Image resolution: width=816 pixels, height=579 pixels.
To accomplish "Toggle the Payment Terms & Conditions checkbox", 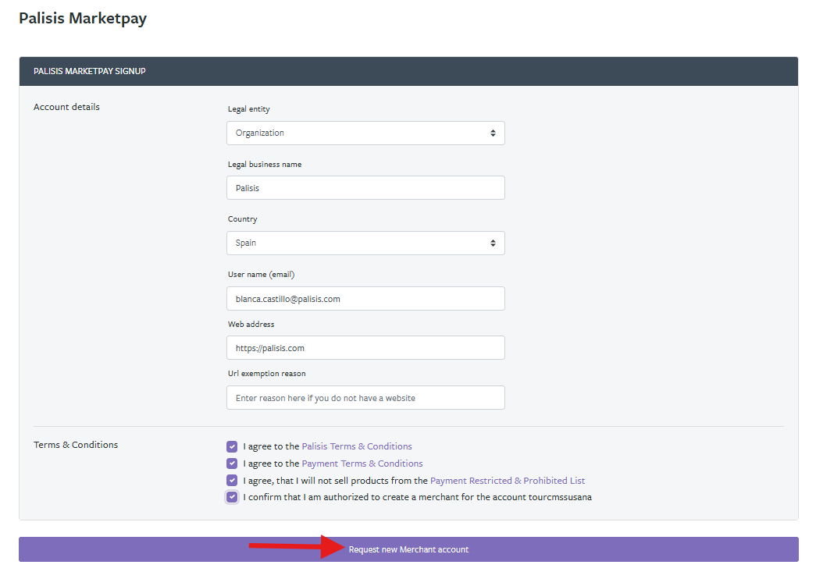I will coord(232,464).
